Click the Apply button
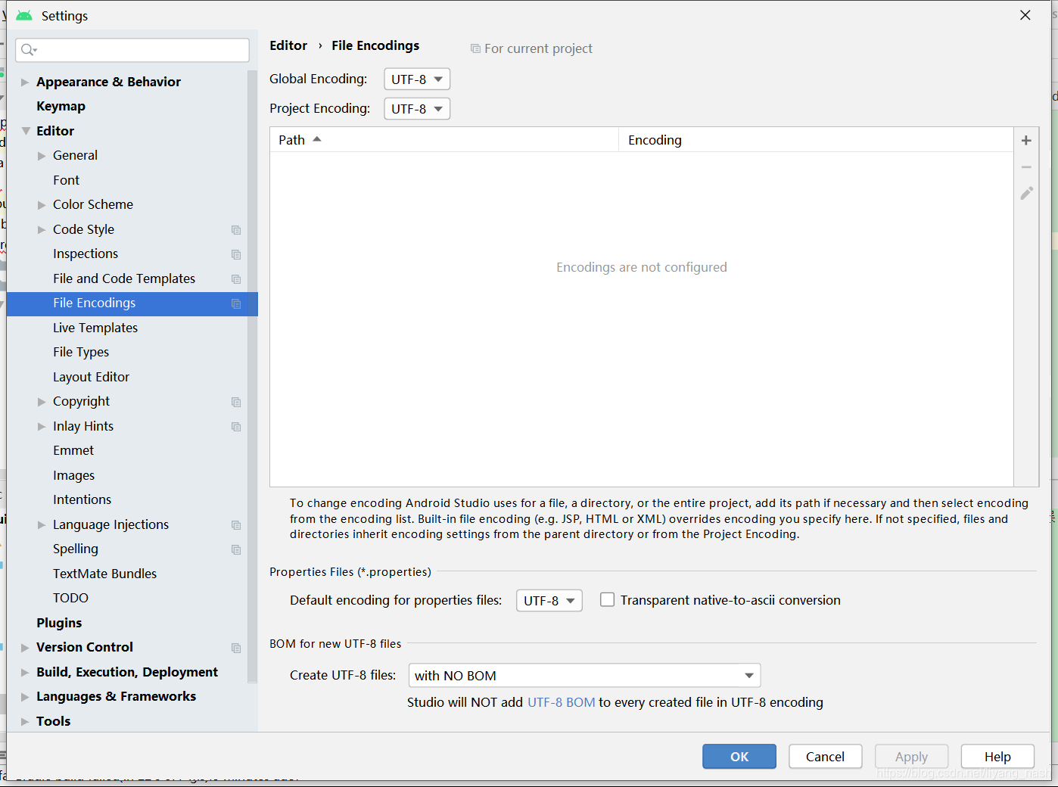Screen dimensions: 1058x787 click(911, 756)
